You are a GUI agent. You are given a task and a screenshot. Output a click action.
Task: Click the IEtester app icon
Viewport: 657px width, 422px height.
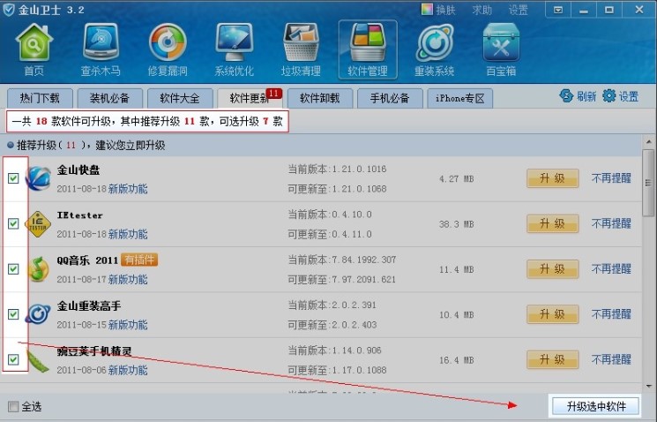pyautogui.click(x=38, y=224)
